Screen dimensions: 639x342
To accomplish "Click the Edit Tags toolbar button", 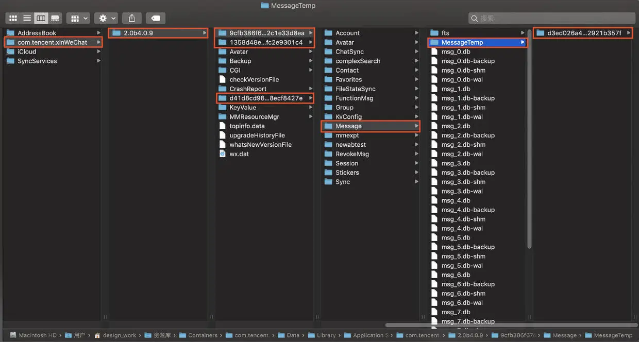I will (x=156, y=18).
